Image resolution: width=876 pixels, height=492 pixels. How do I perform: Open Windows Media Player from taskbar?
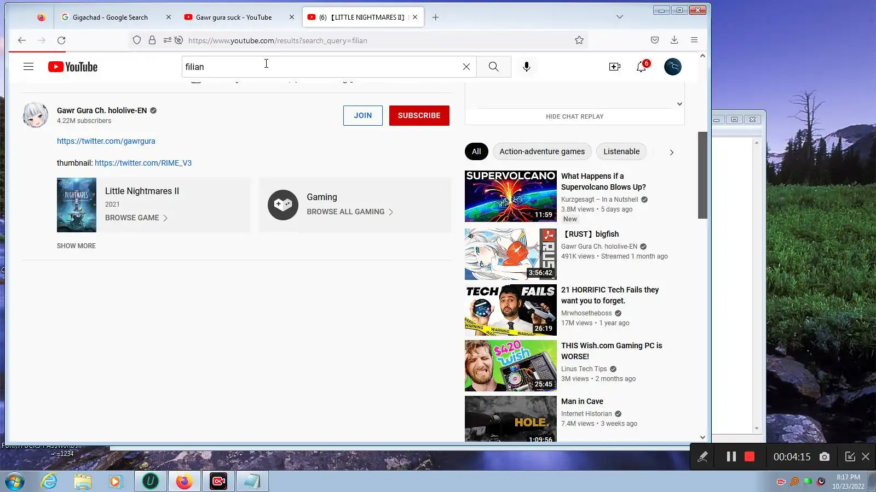click(x=115, y=482)
